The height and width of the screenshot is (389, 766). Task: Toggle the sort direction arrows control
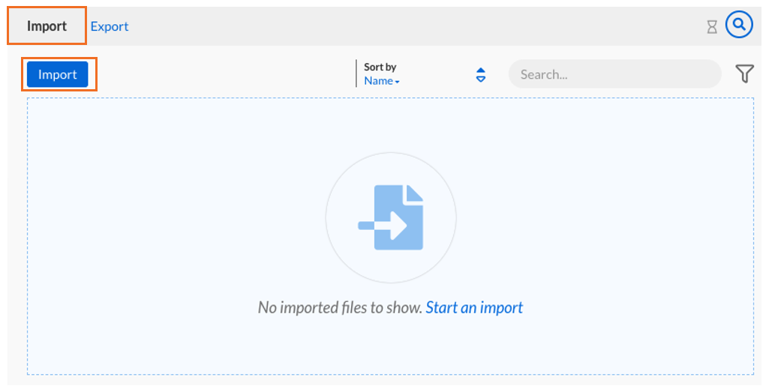pos(481,75)
